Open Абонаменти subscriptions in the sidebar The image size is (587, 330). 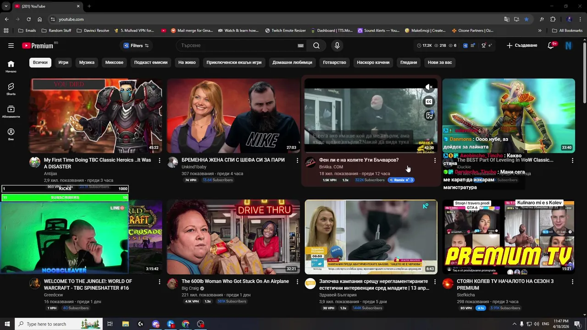pos(11,111)
